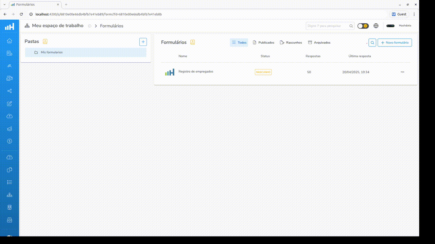Open the cloud upload sidebar icon

coord(10,116)
